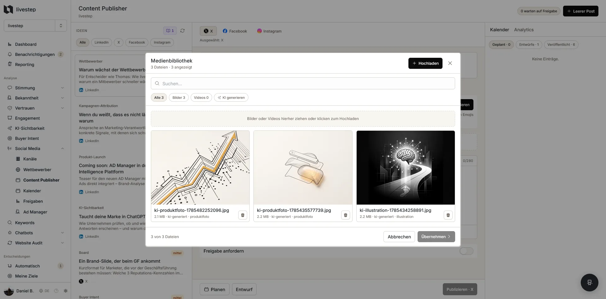Image resolution: width=606 pixels, height=299 pixels.
Task: Expand the Website Audit section
Action: click(x=62, y=243)
